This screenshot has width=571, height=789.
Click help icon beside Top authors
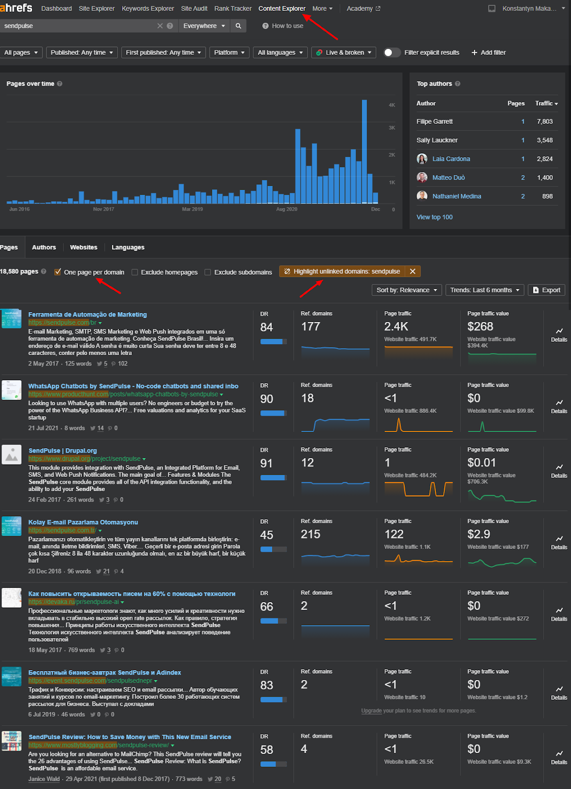point(458,84)
